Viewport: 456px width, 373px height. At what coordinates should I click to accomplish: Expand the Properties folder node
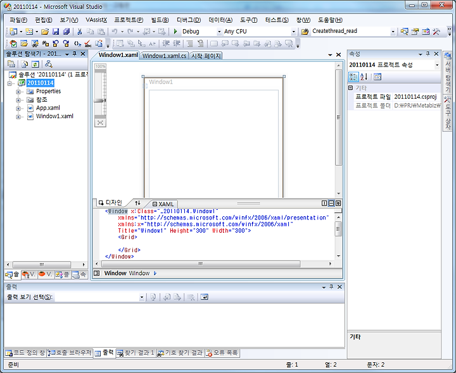pos(18,92)
